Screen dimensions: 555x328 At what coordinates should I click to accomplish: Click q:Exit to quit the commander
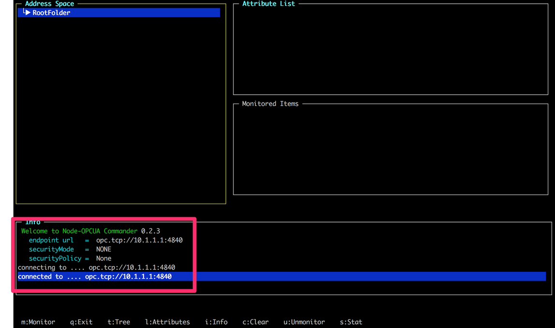click(81, 322)
